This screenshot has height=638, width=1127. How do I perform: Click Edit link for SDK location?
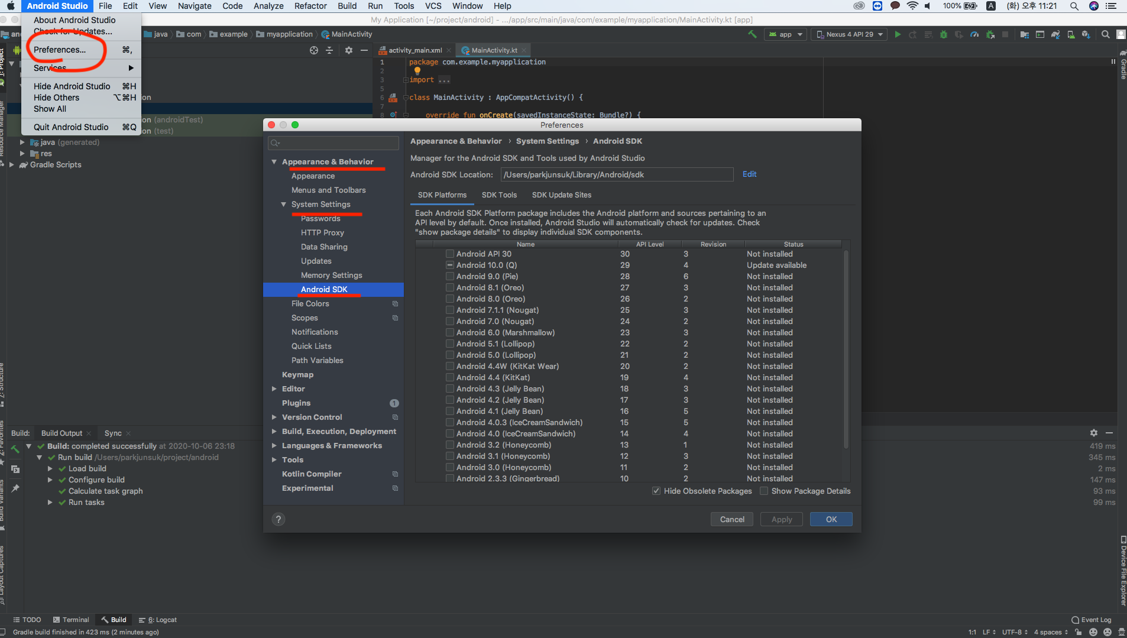pyautogui.click(x=749, y=174)
